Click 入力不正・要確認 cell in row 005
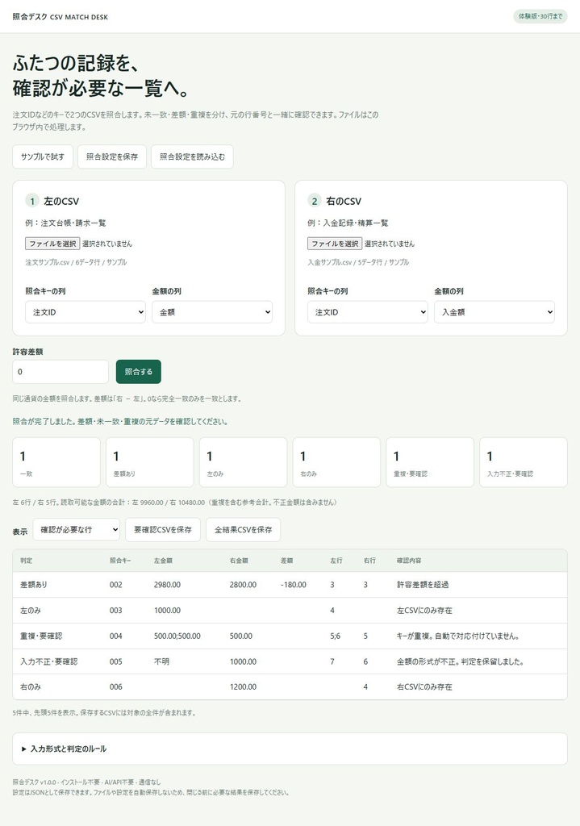 click(49, 661)
